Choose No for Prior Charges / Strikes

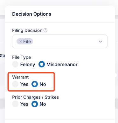(35, 104)
